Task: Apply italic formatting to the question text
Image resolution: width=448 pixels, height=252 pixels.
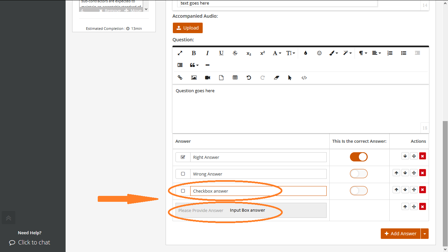Action: pos(207,53)
